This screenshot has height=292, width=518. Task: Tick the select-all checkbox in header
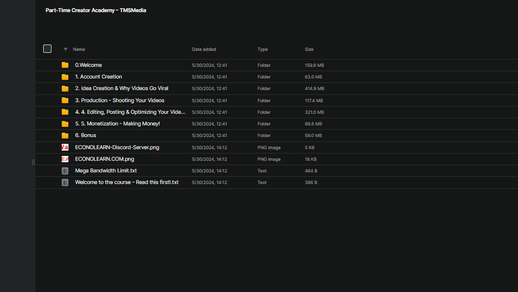(x=47, y=48)
